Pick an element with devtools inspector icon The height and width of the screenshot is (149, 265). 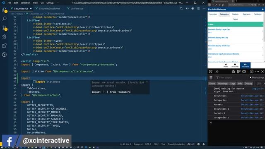click(211, 72)
